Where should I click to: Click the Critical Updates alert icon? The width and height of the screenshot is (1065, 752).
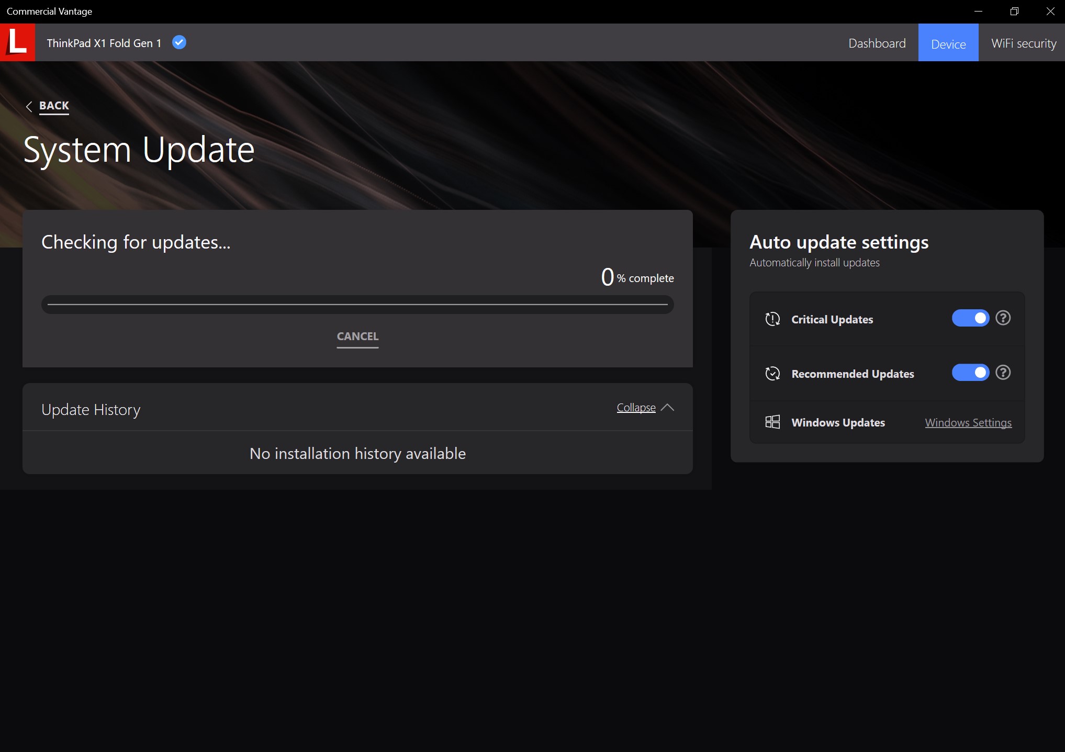[x=772, y=319]
